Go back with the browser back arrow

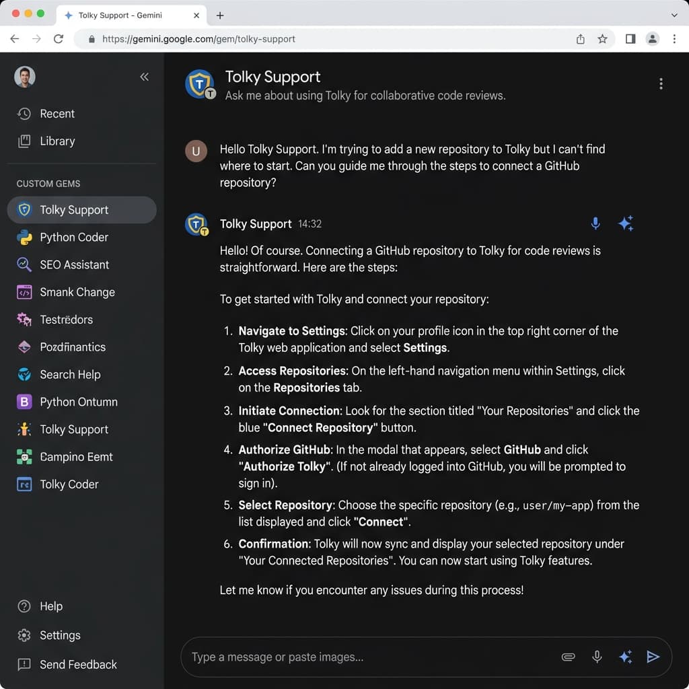15,38
